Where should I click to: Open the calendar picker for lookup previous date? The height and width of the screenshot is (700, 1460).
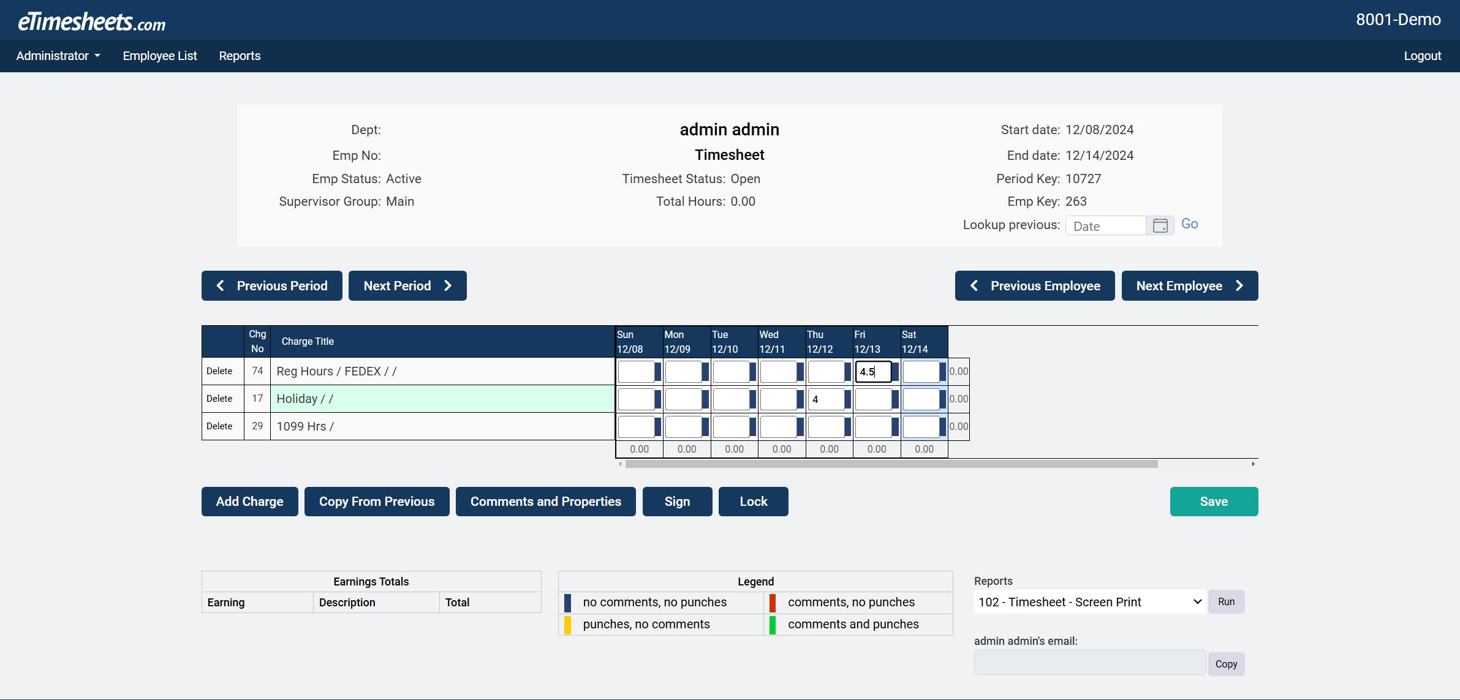(1160, 225)
